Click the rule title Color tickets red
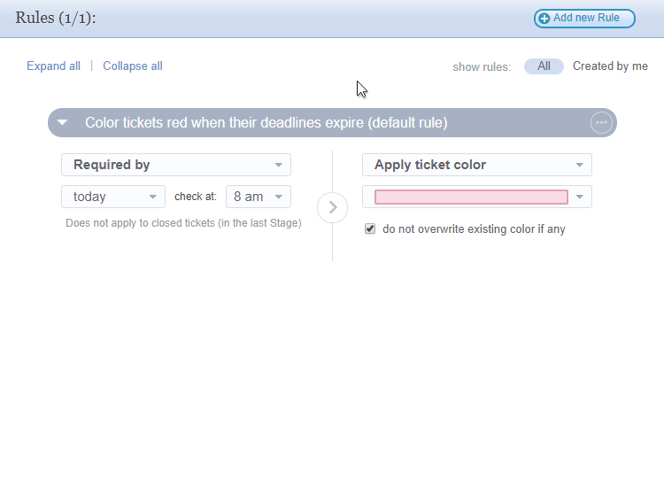Screen dimensions: 664x480 point(266,123)
